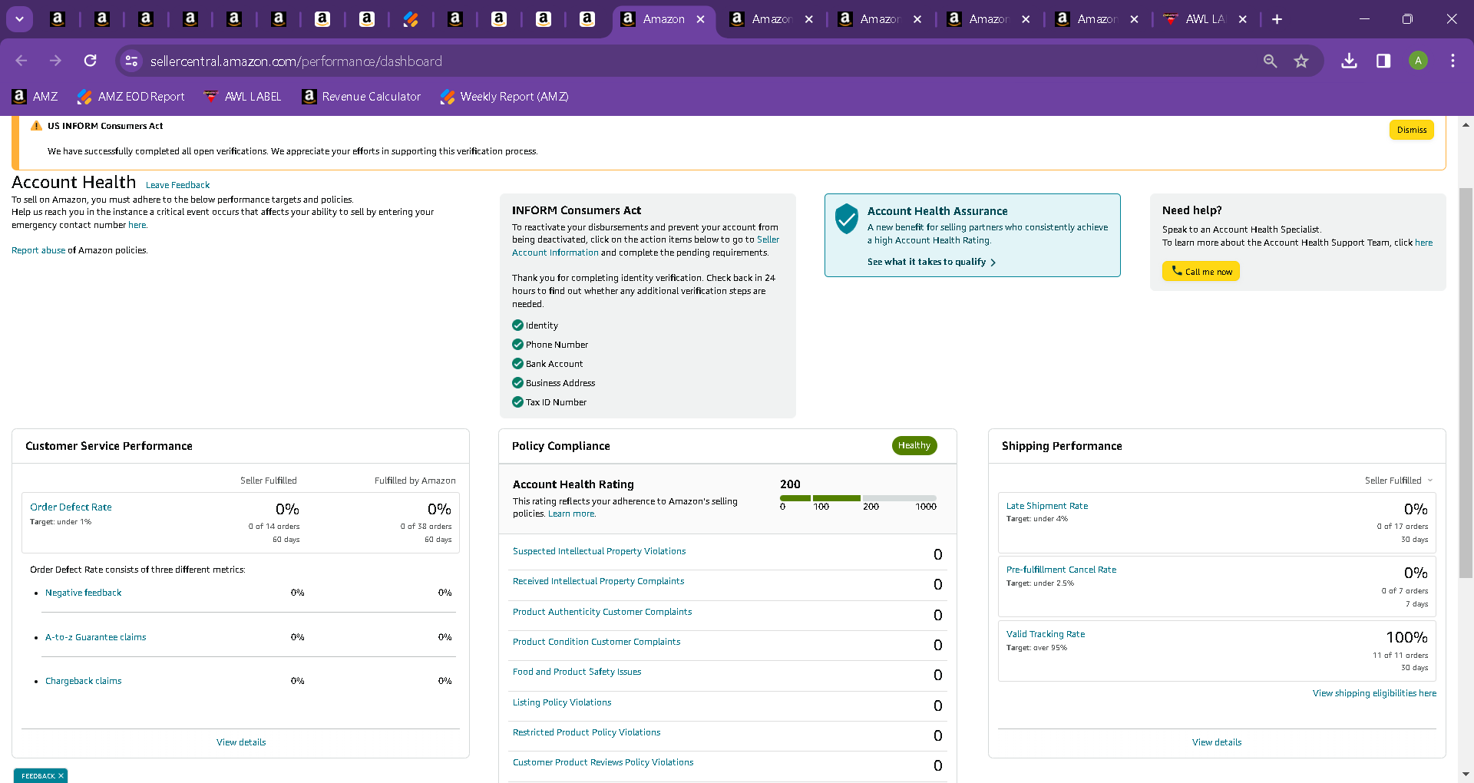This screenshot has width=1474, height=783.
Task: Close the FEEDBACK tab widget
Action: click(61, 776)
